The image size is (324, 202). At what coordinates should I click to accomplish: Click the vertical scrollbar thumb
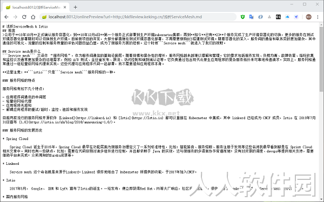click(321, 59)
